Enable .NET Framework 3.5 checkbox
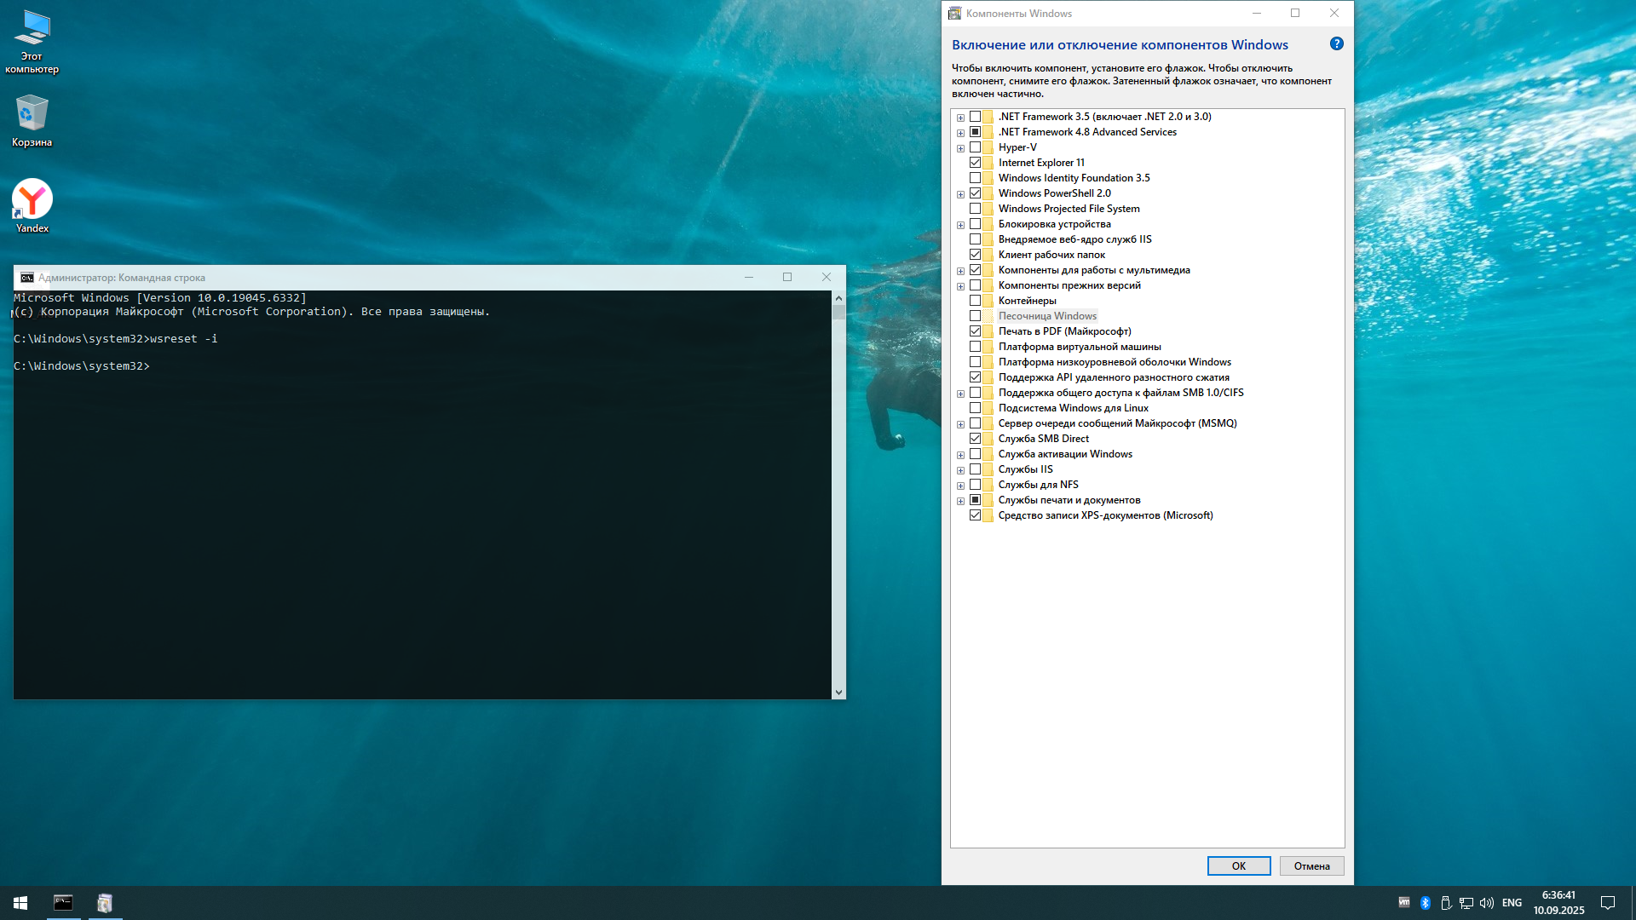 pos(975,117)
